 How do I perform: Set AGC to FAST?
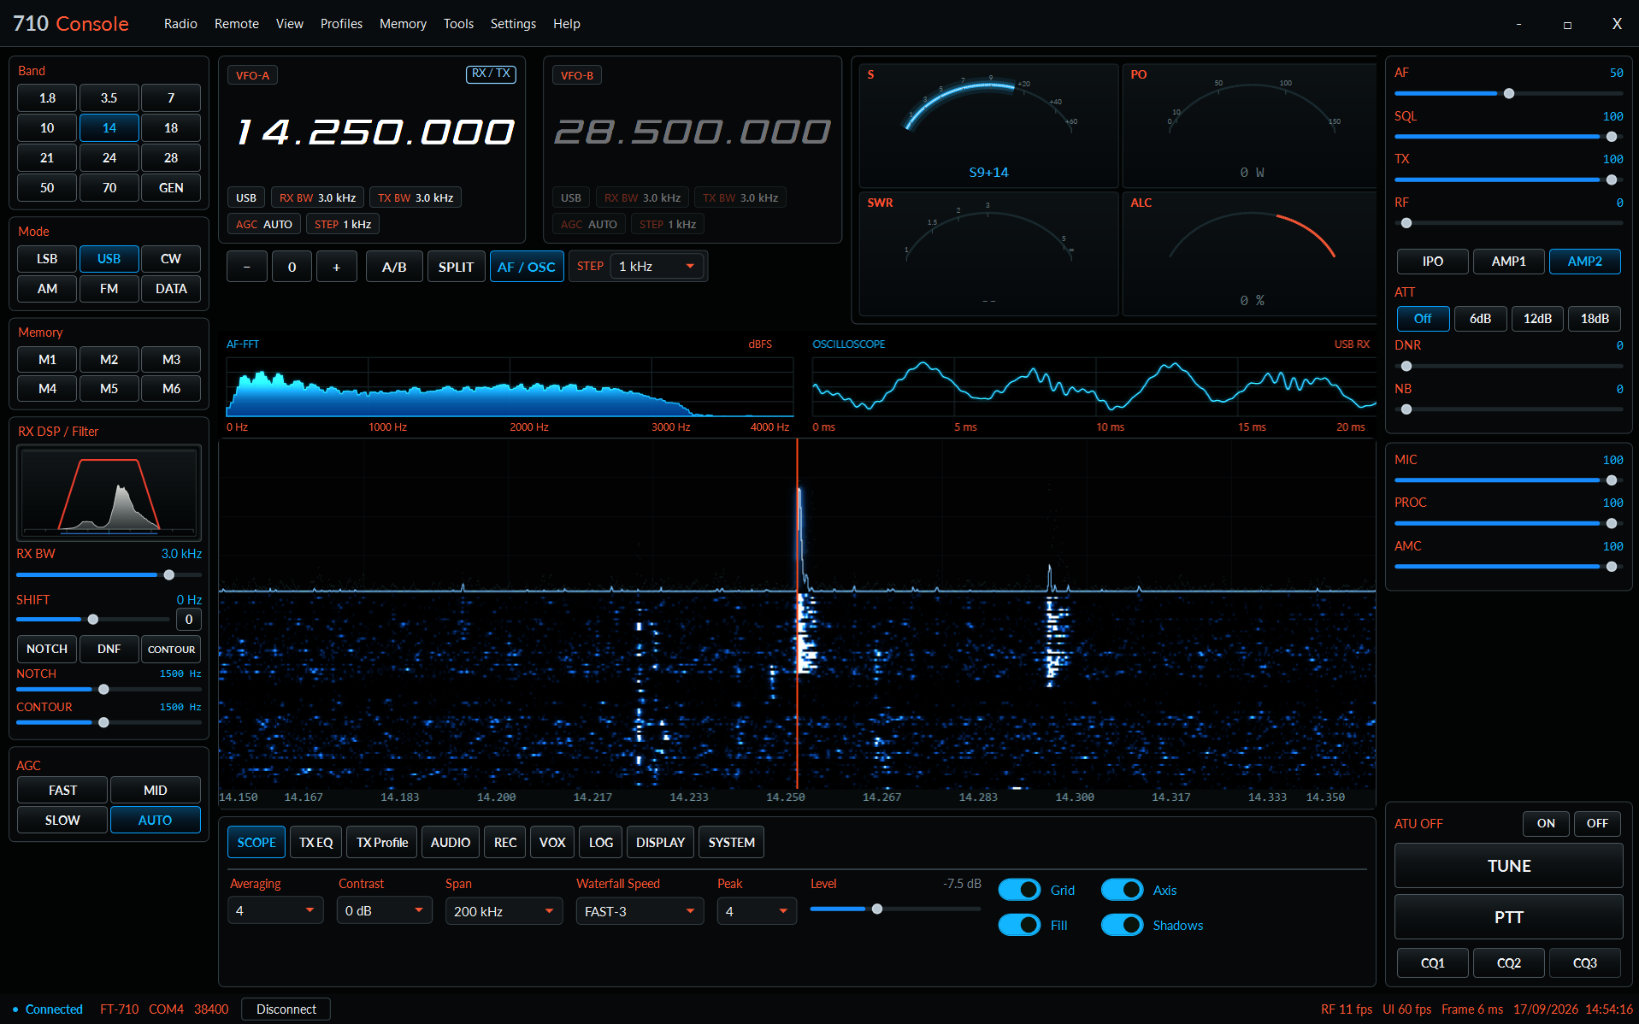pyautogui.click(x=62, y=790)
